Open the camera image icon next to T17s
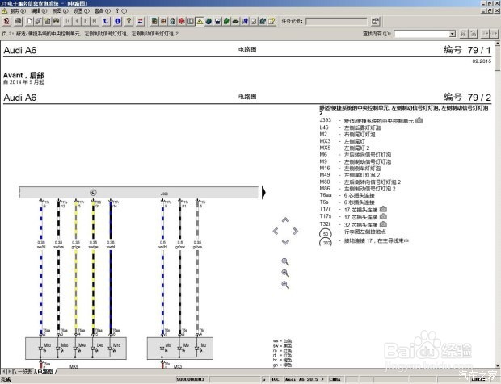 (x=383, y=216)
